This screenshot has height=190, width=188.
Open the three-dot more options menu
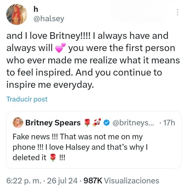[x=178, y=12]
